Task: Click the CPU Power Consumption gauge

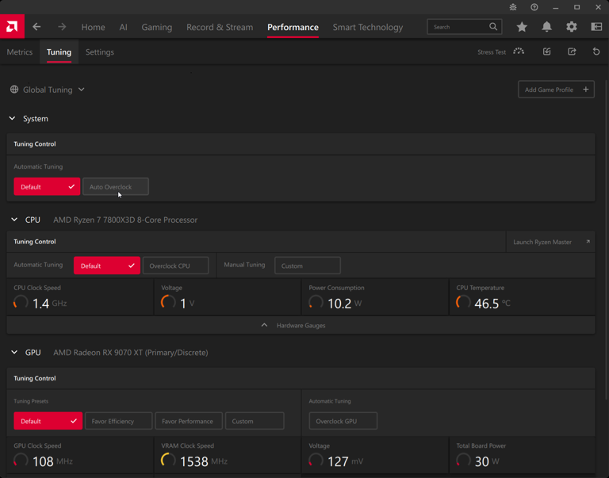Action: point(316,303)
